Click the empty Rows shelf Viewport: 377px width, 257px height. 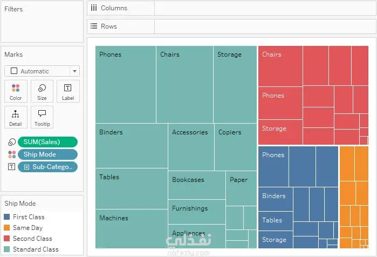[264, 26]
